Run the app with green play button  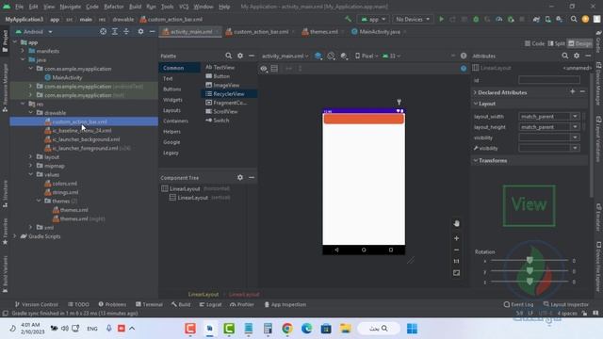[442, 19]
